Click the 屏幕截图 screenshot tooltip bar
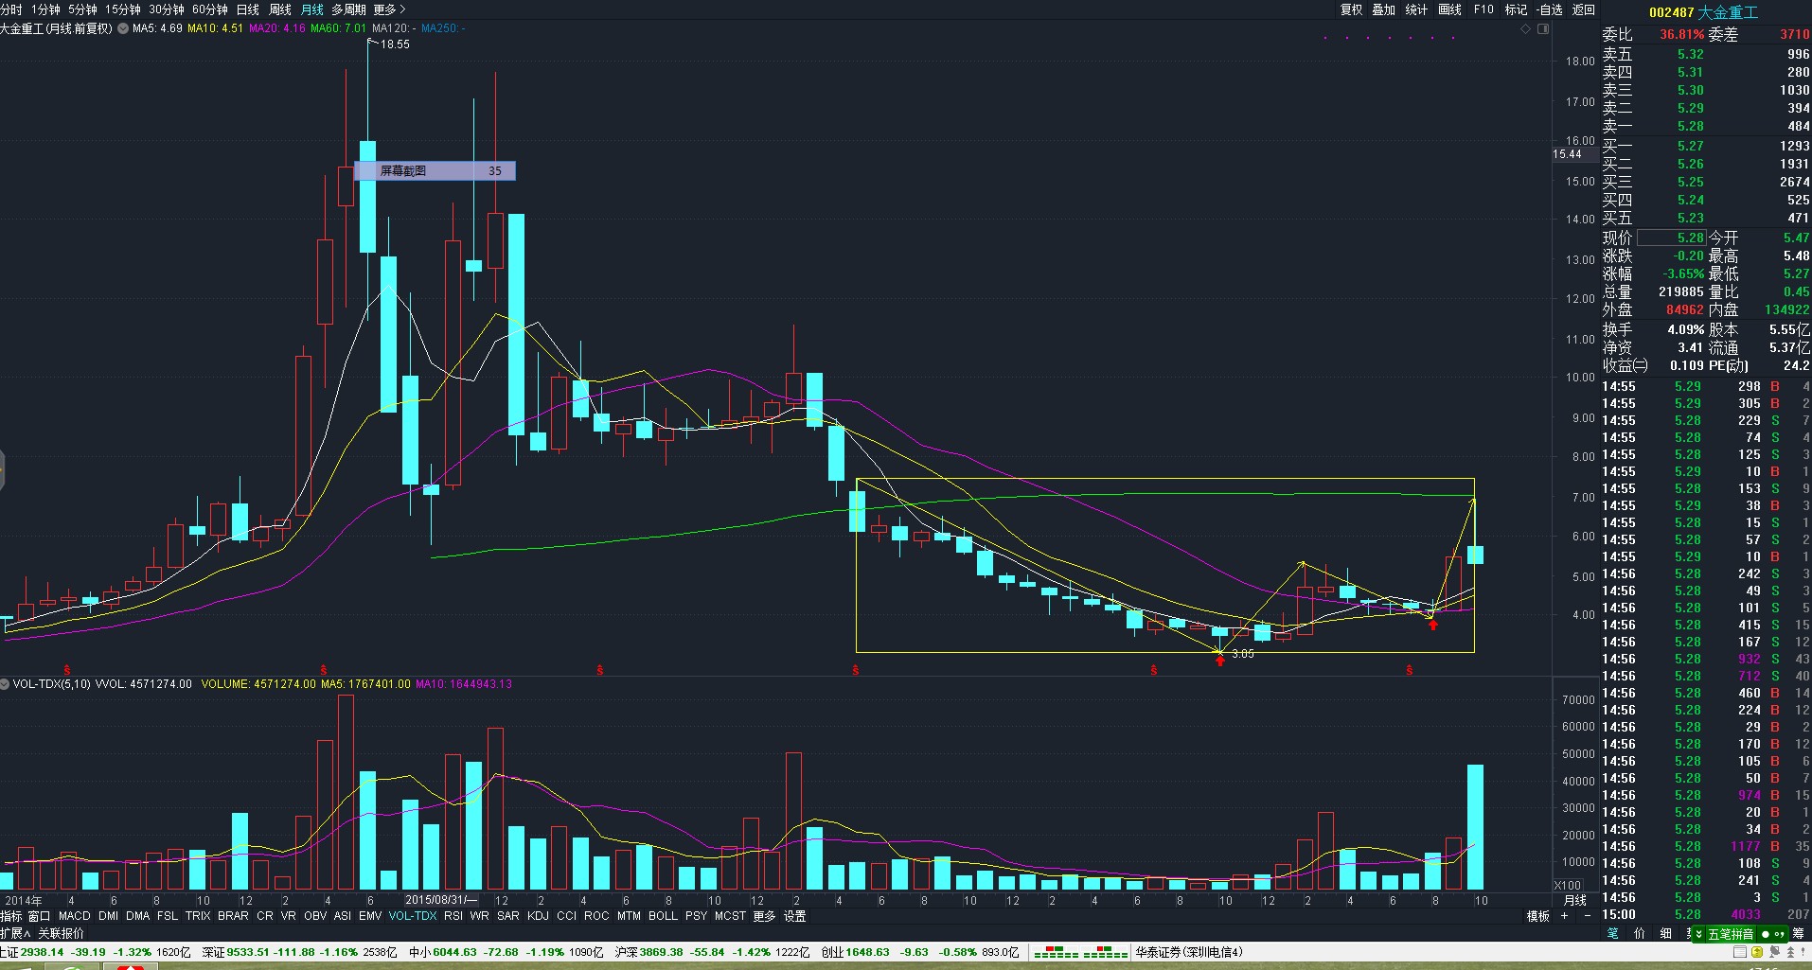This screenshot has width=1812, height=970. click(435, 171)
